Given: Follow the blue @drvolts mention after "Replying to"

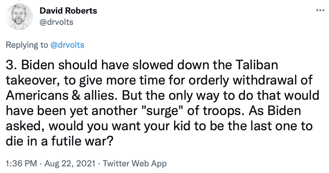Looking at the screenshot, I should [x=67, y=45].
